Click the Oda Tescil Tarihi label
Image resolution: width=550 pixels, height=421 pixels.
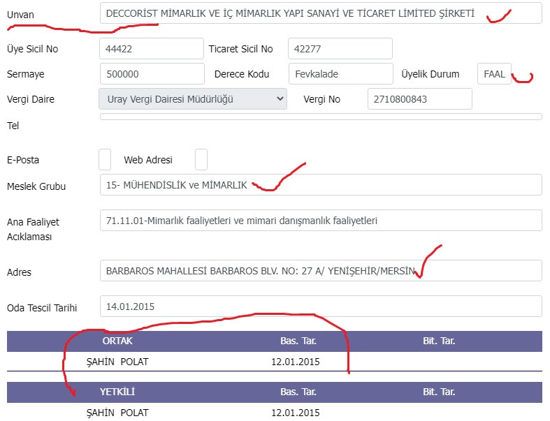click(x=42, y=308)
